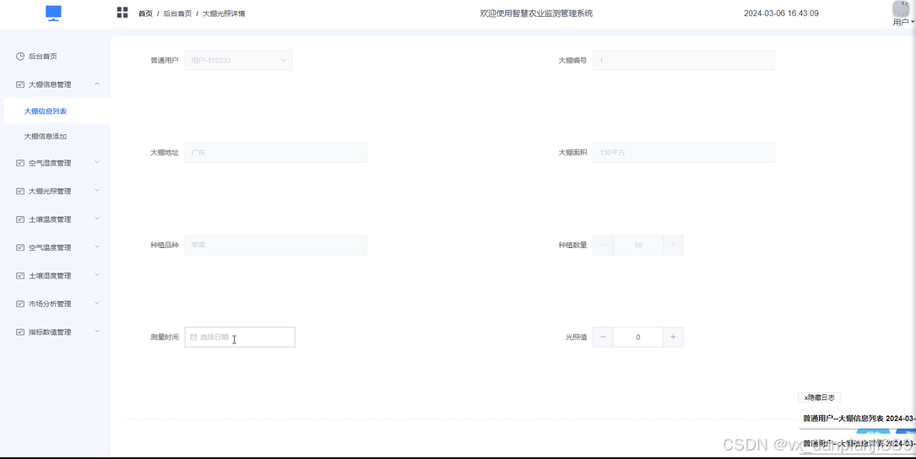Click the 种植品种 field showing 苹果

pyautogui.click(x=276, y=245)
